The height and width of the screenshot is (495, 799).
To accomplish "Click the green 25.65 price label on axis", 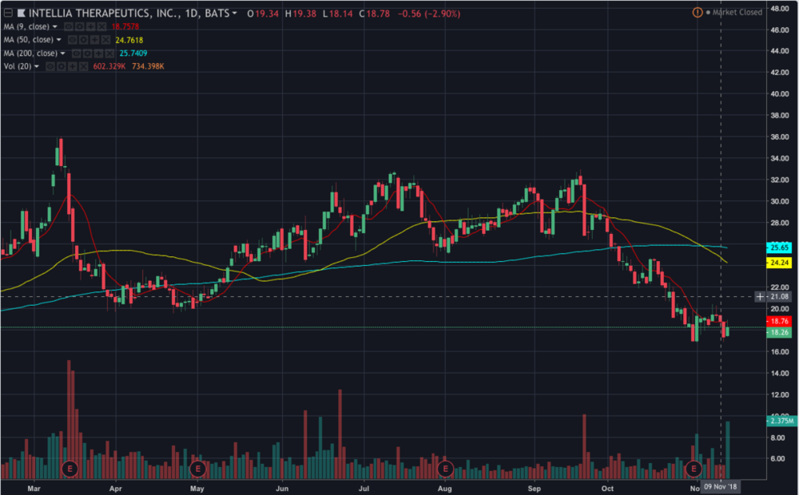I will 778,247.
